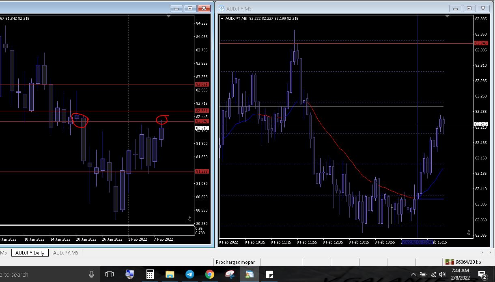Screen dimensions: 495x282
Task: Open the notification center icon
Action: click(x=483, y=275)
